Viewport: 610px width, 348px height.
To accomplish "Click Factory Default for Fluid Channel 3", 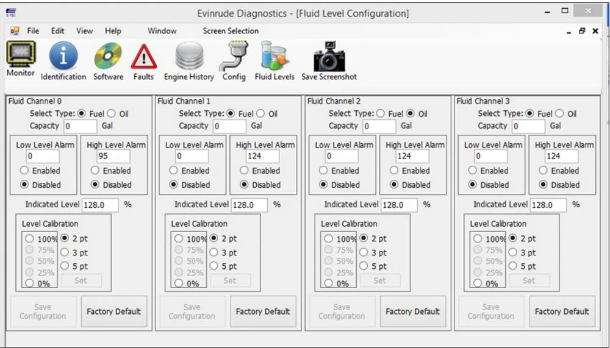I will 562,311.
